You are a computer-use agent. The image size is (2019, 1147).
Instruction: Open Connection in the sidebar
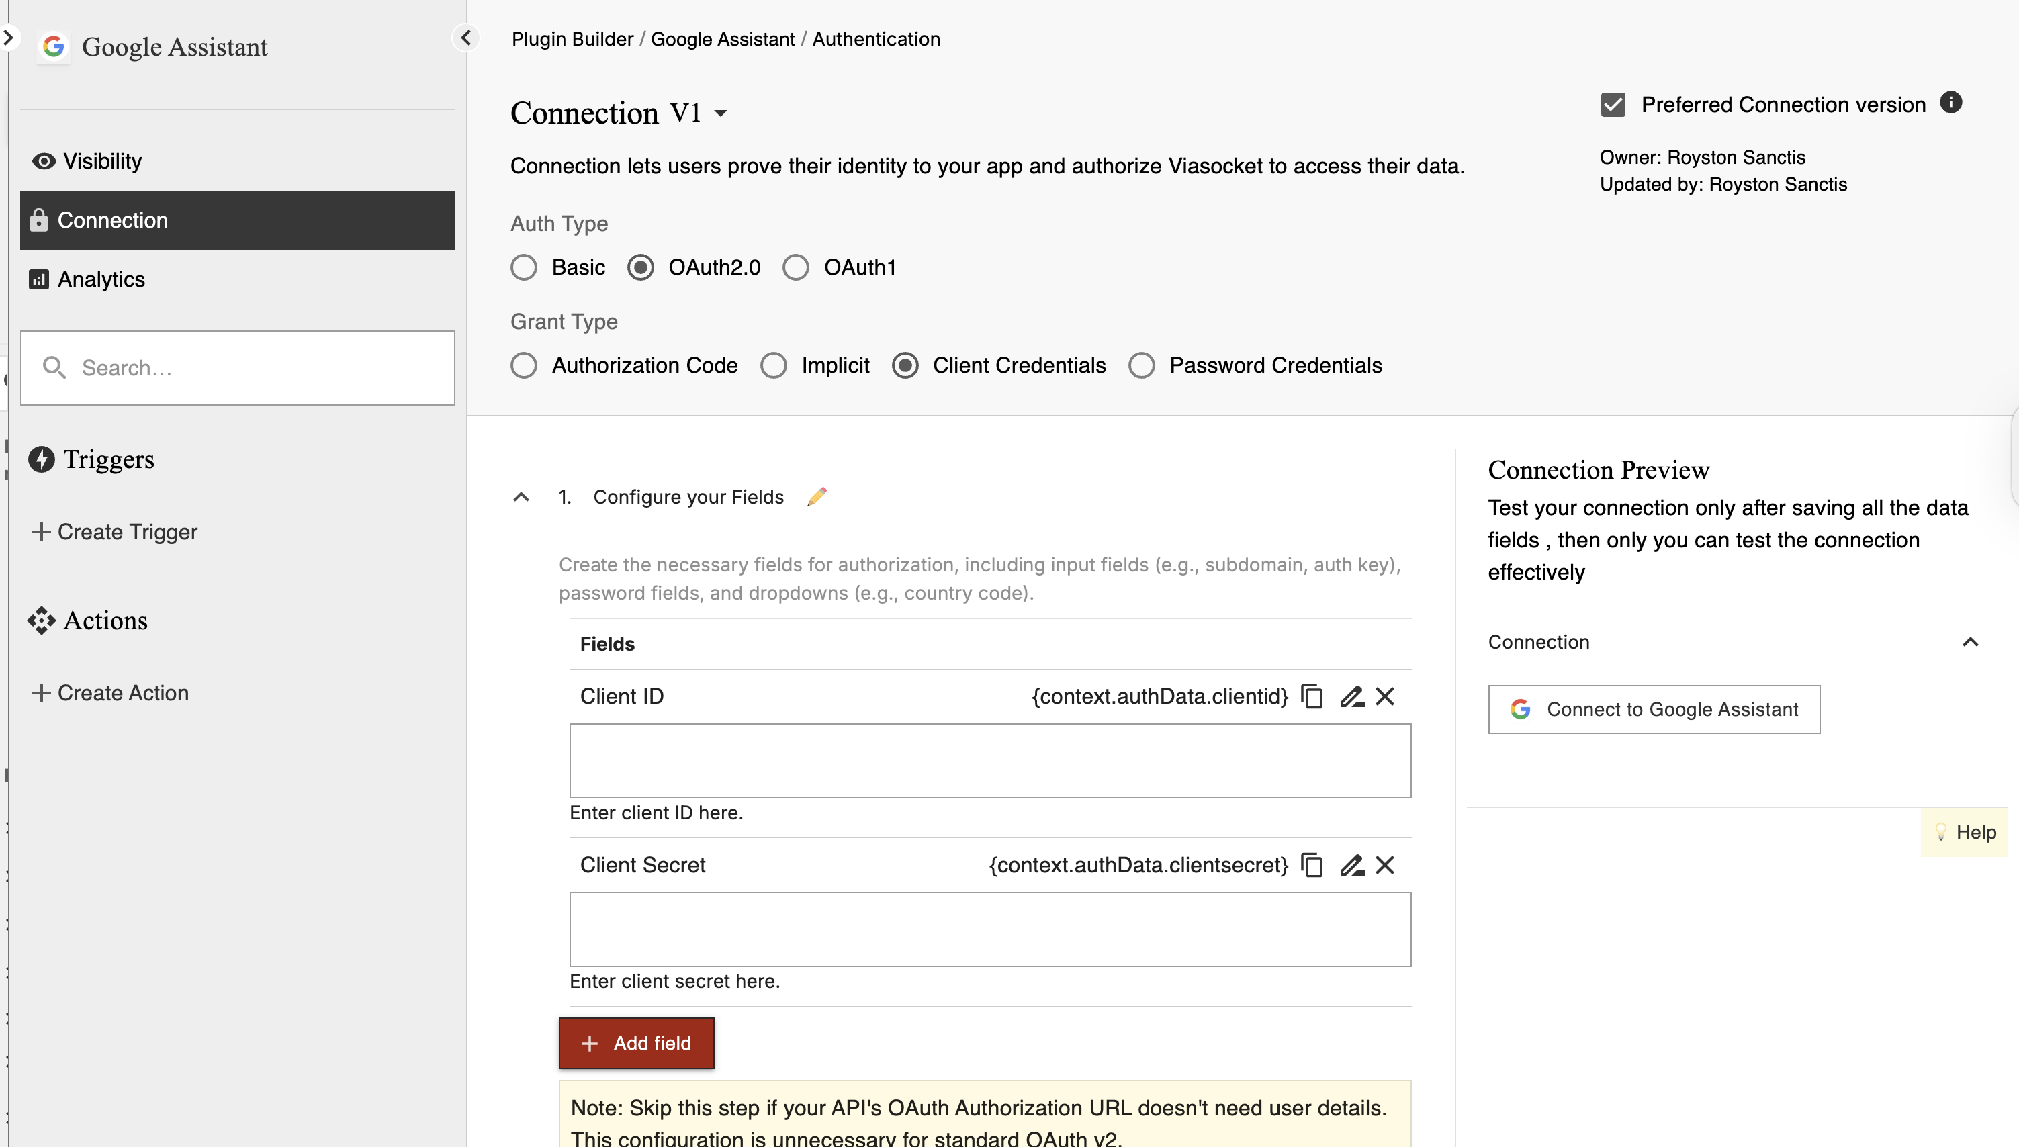[x=237, y=220]
